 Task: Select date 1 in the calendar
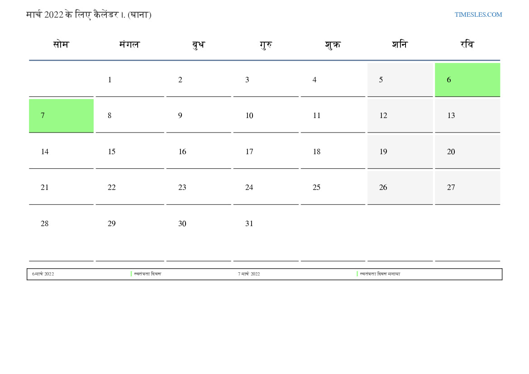pos(130,80)
